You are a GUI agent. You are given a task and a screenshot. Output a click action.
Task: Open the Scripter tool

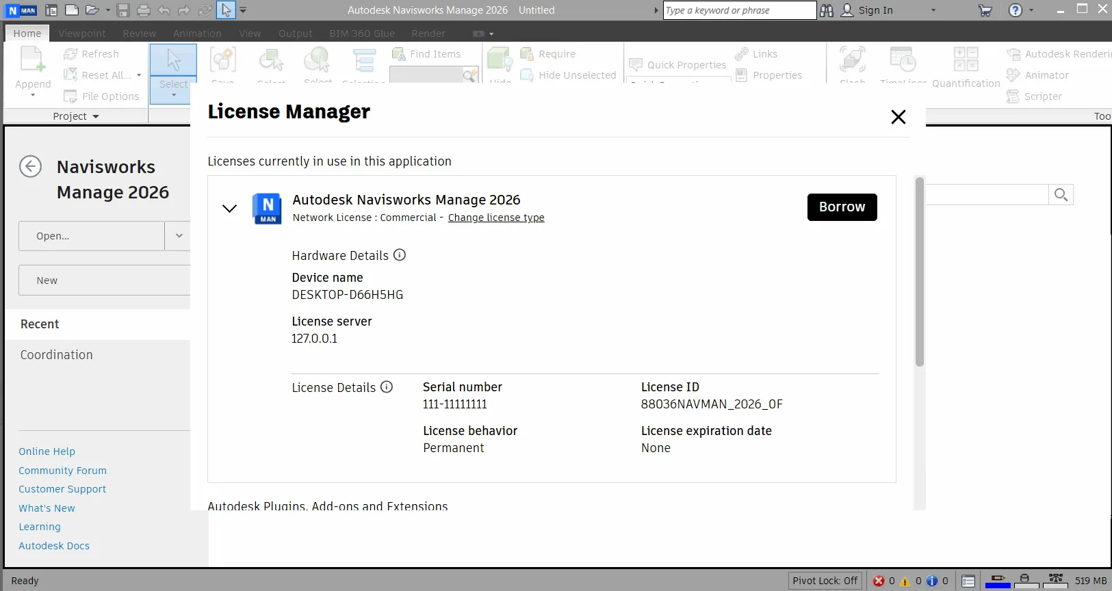point(1034,96)
